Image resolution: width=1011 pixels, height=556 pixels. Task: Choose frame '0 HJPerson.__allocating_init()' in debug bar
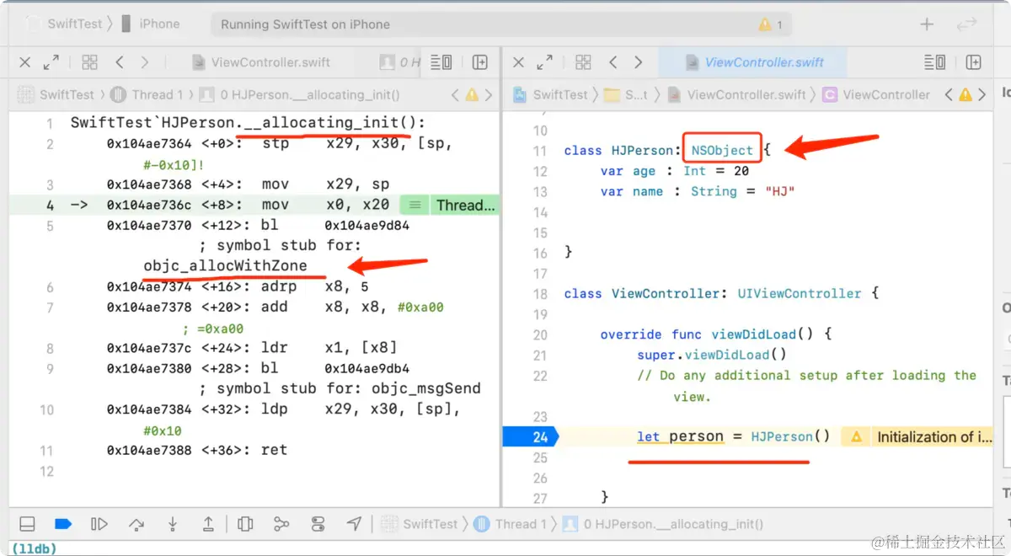[664, 524]
